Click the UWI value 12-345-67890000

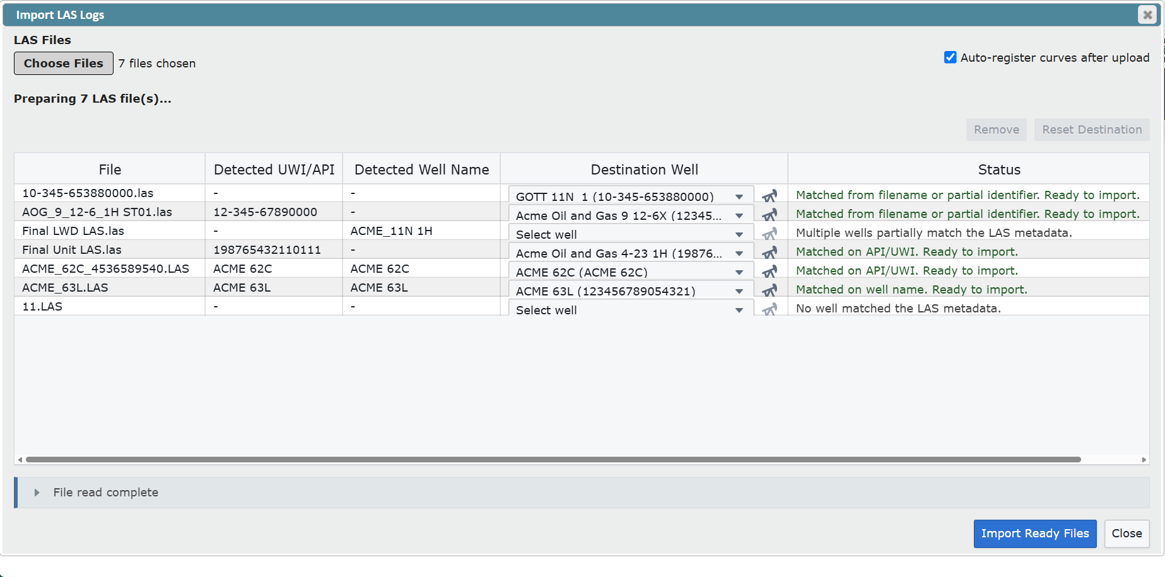pos(265,212)
